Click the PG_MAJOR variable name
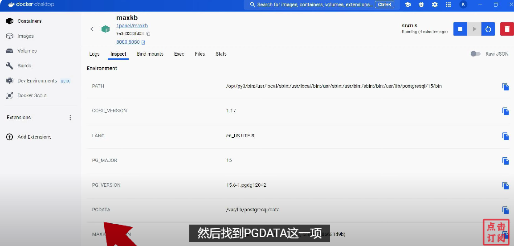Image resolution: width=514 pixels, height=246 pixels. [x=104, y=160]
